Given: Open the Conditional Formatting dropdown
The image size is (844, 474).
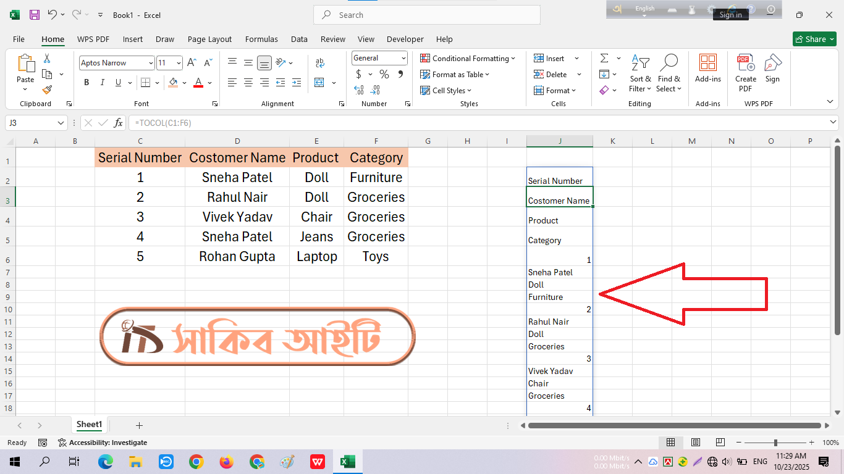Looking at the screenshot, I should pyautogui.click(x=468, y=59).
